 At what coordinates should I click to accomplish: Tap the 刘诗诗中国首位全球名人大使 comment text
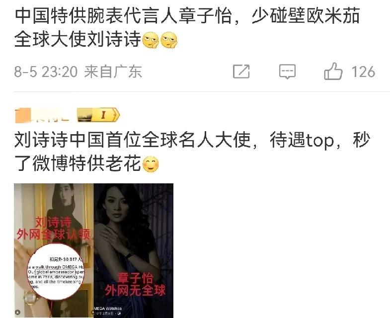tap(132, 140)
